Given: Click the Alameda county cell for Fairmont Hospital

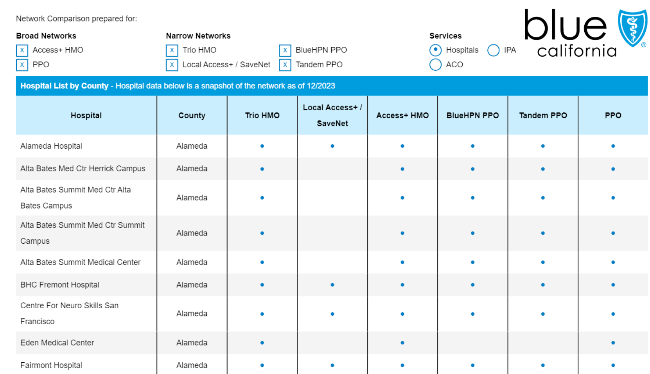Looking at the screenshot, I should 192,365.
